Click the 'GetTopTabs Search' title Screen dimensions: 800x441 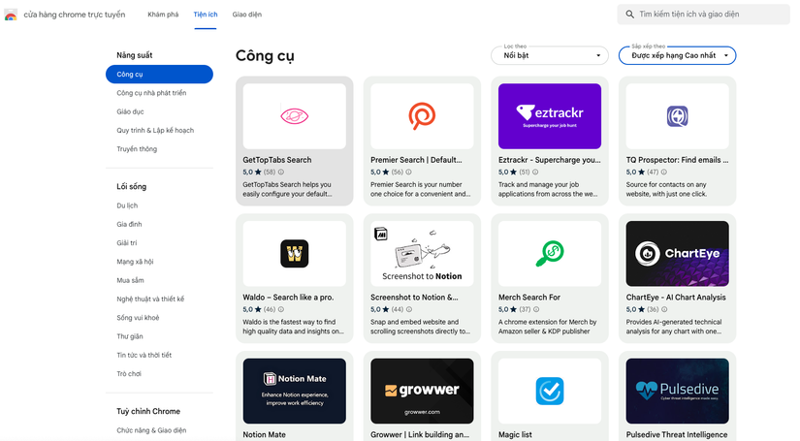click(277, 160)
